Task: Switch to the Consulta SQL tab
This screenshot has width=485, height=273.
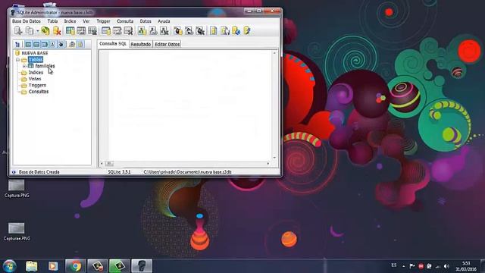Action: point(113,44)
